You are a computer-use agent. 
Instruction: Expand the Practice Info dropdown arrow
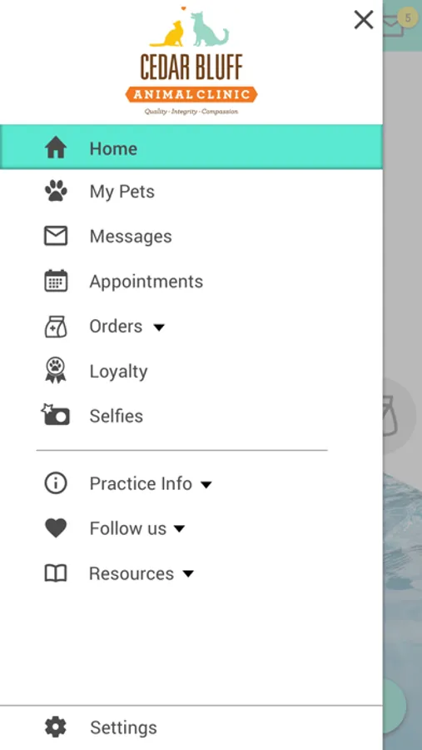(206, 485)
